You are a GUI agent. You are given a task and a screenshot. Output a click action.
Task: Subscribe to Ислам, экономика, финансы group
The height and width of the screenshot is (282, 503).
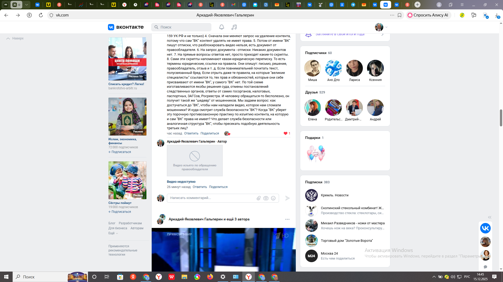click(120, 152)
